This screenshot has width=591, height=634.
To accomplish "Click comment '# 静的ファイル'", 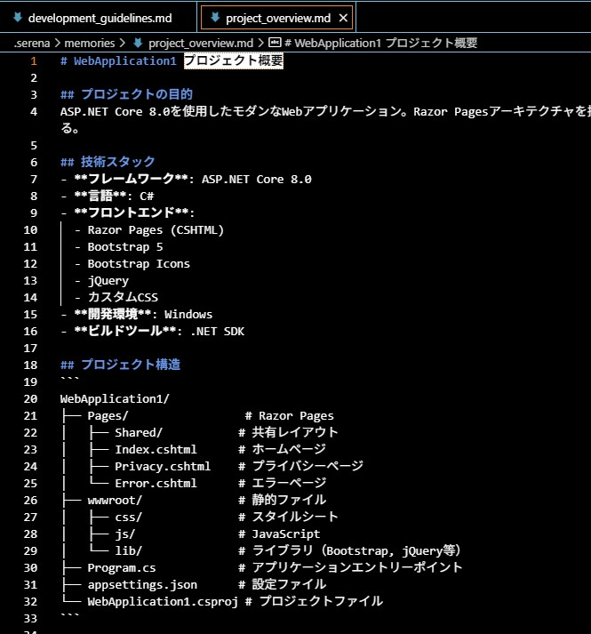I will pos(282,500).
